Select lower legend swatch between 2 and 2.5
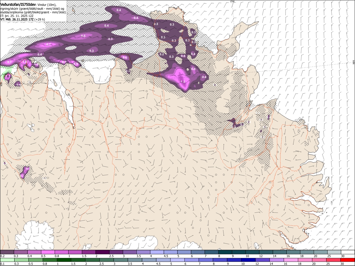This screenshot has width=355, height=266. [x=92, y=260]
